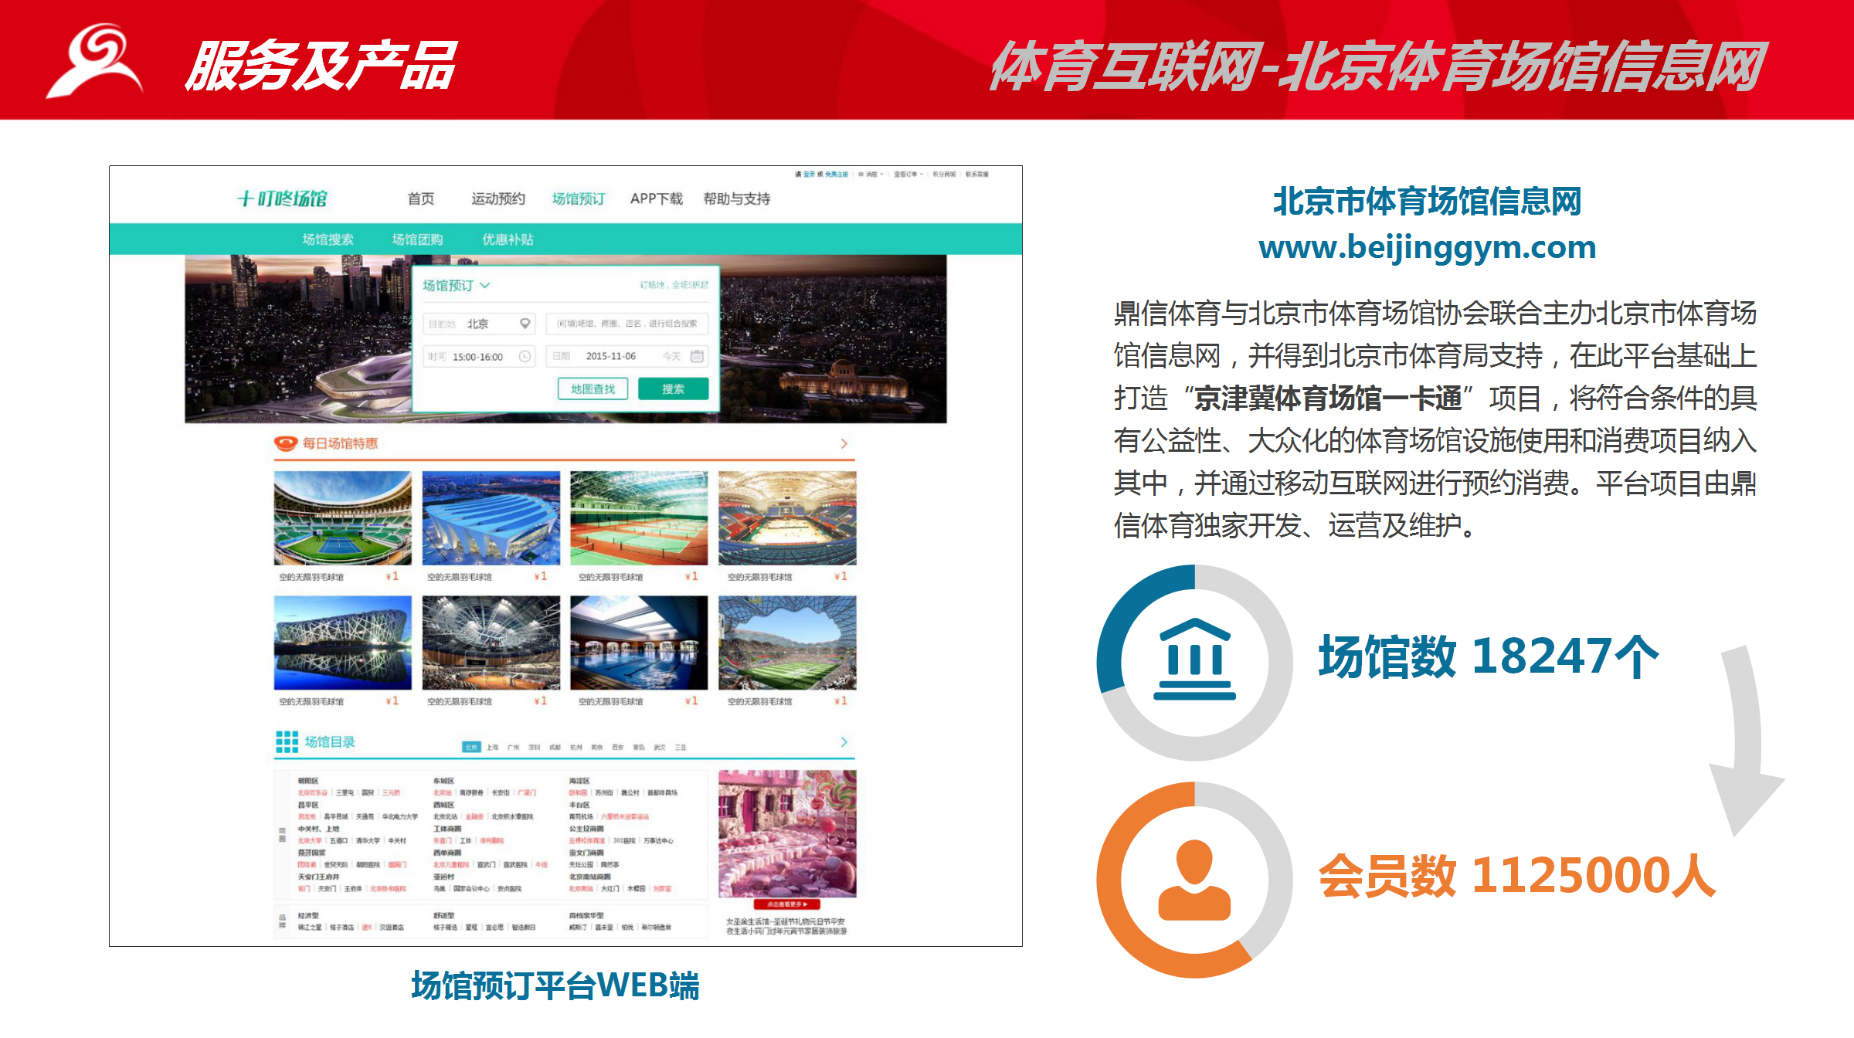Click the pink candy house ad image

[787, 833]
